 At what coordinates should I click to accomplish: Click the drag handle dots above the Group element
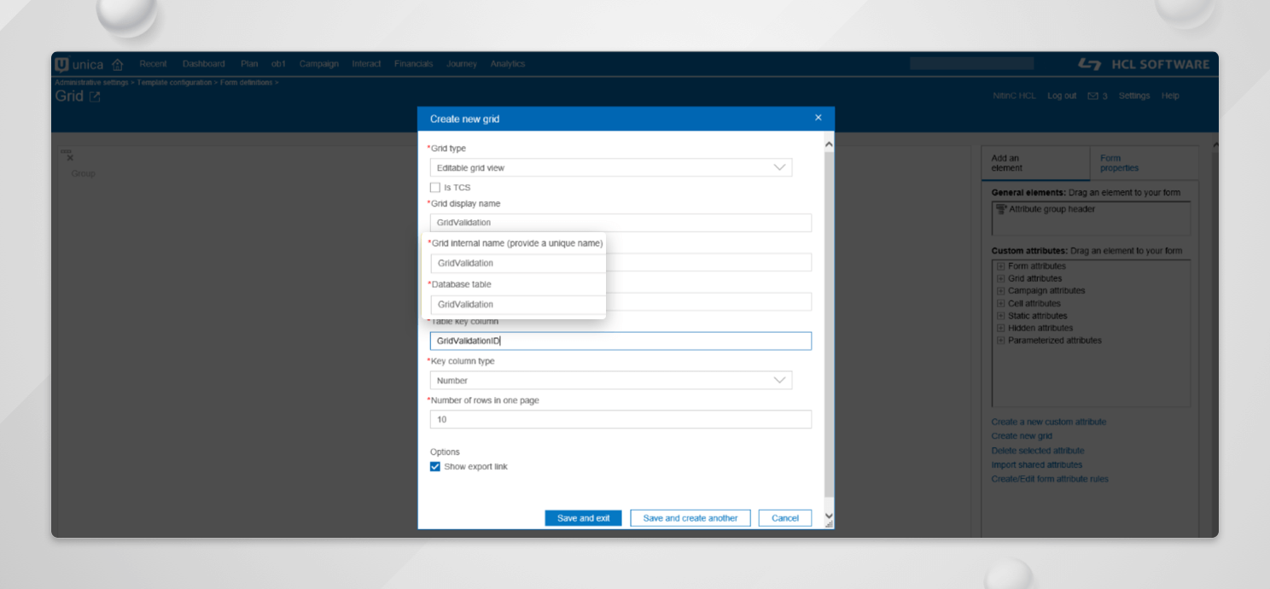[x=65, y=150]
